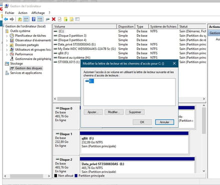Viewport: 220px width, 185px height.
Task: Open the Affichage menu
Action: pos(38,13)
